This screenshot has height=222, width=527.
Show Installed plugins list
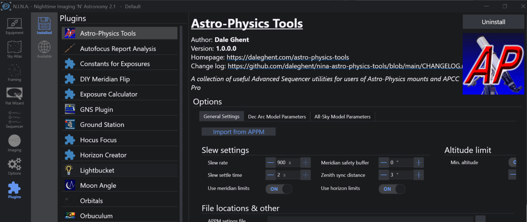(44, 26)
